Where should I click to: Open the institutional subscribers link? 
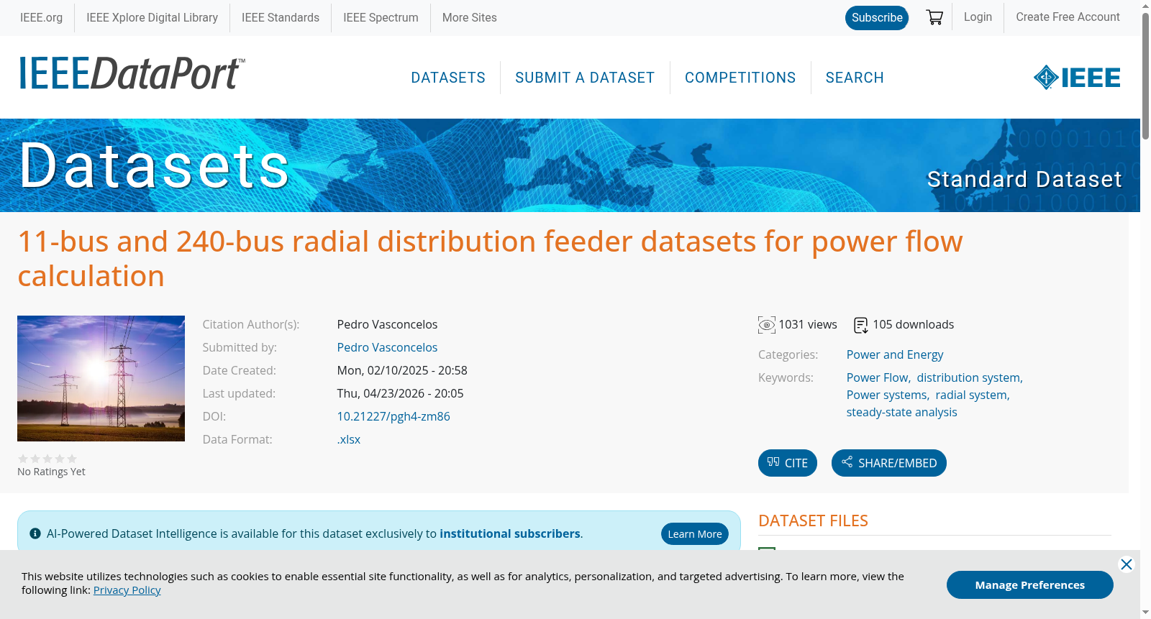click(x=510, y=533)
